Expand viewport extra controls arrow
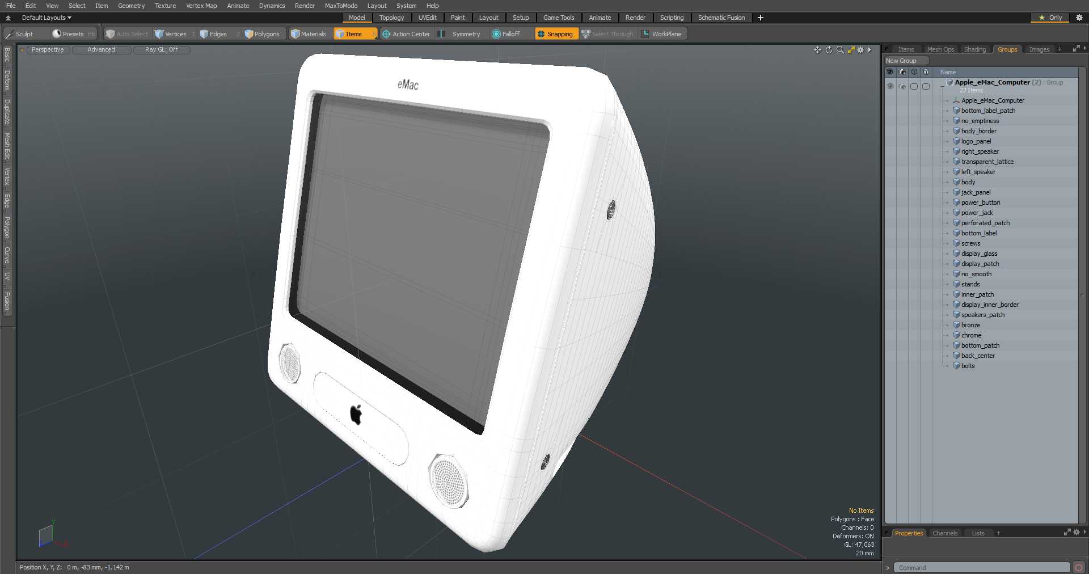The image size is (1089, 574). [869, 50]
